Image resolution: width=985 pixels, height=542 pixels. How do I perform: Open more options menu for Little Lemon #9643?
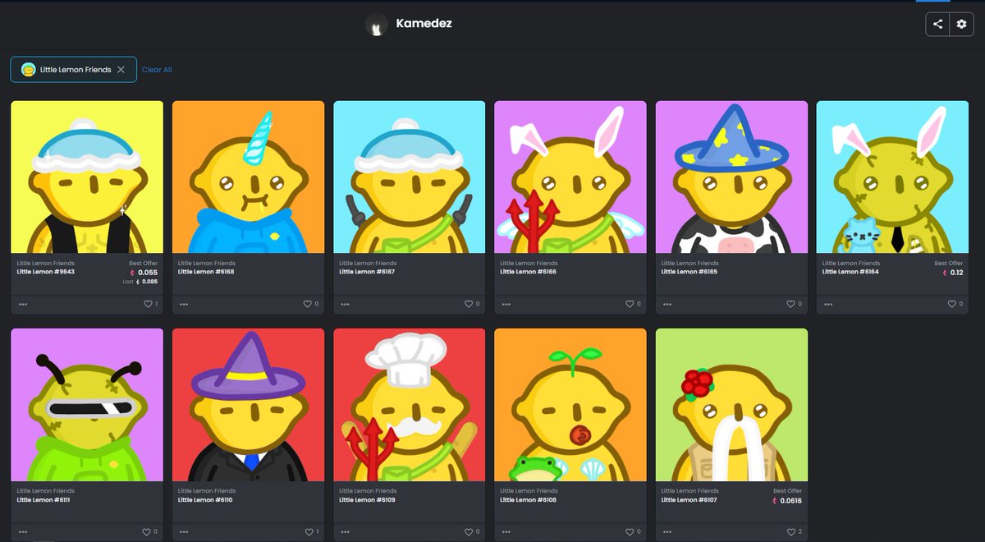pyautogui.click(x=23, y=304)
